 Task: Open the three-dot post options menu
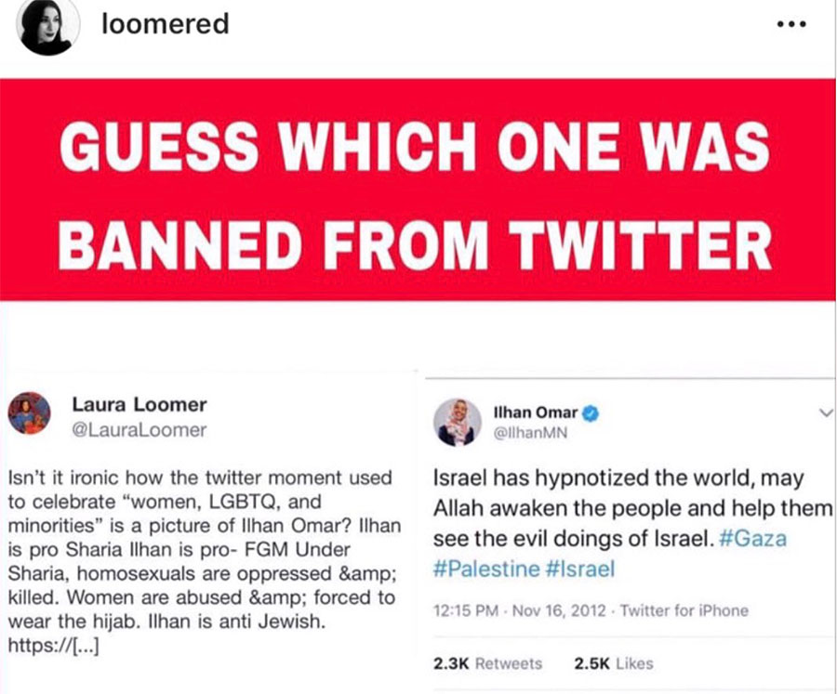tap(791, 24)
